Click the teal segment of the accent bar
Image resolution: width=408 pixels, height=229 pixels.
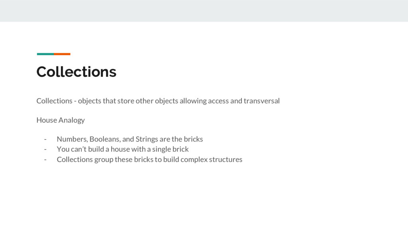(x=45, y=54)
